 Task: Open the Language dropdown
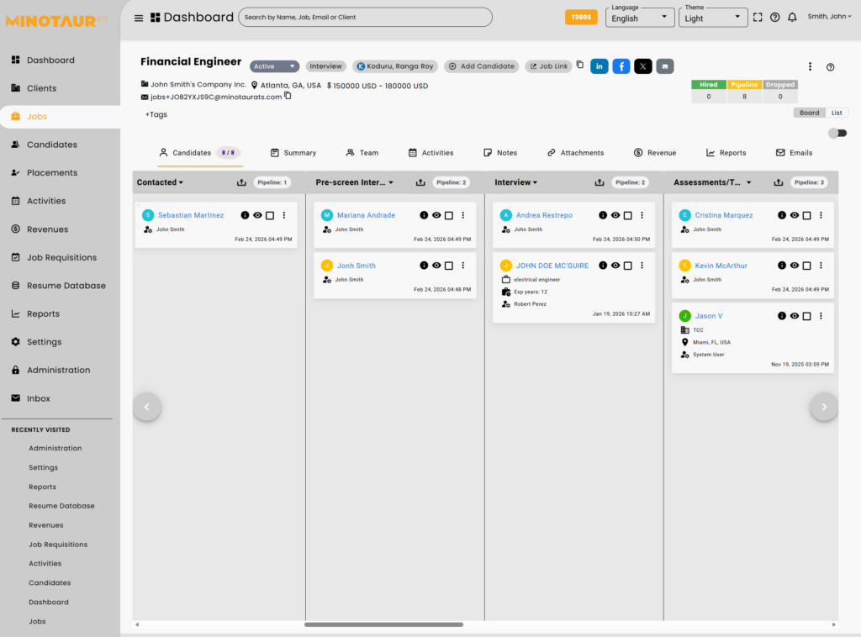(640, 18)
